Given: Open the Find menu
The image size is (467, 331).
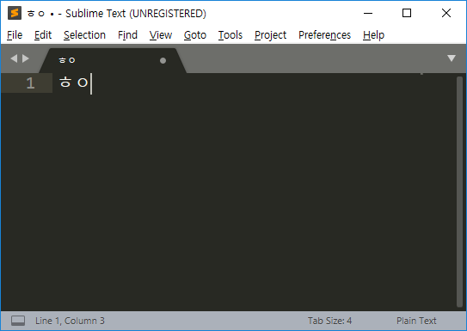Looking at the screenshot, I should [x=127, y=35].
